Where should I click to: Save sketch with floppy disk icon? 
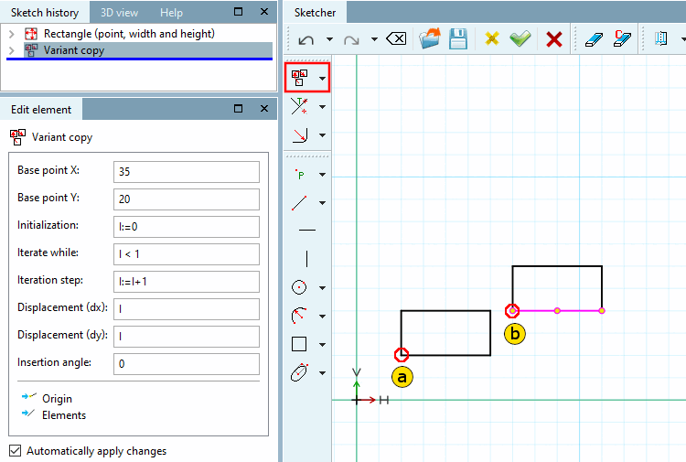(458, 39)
